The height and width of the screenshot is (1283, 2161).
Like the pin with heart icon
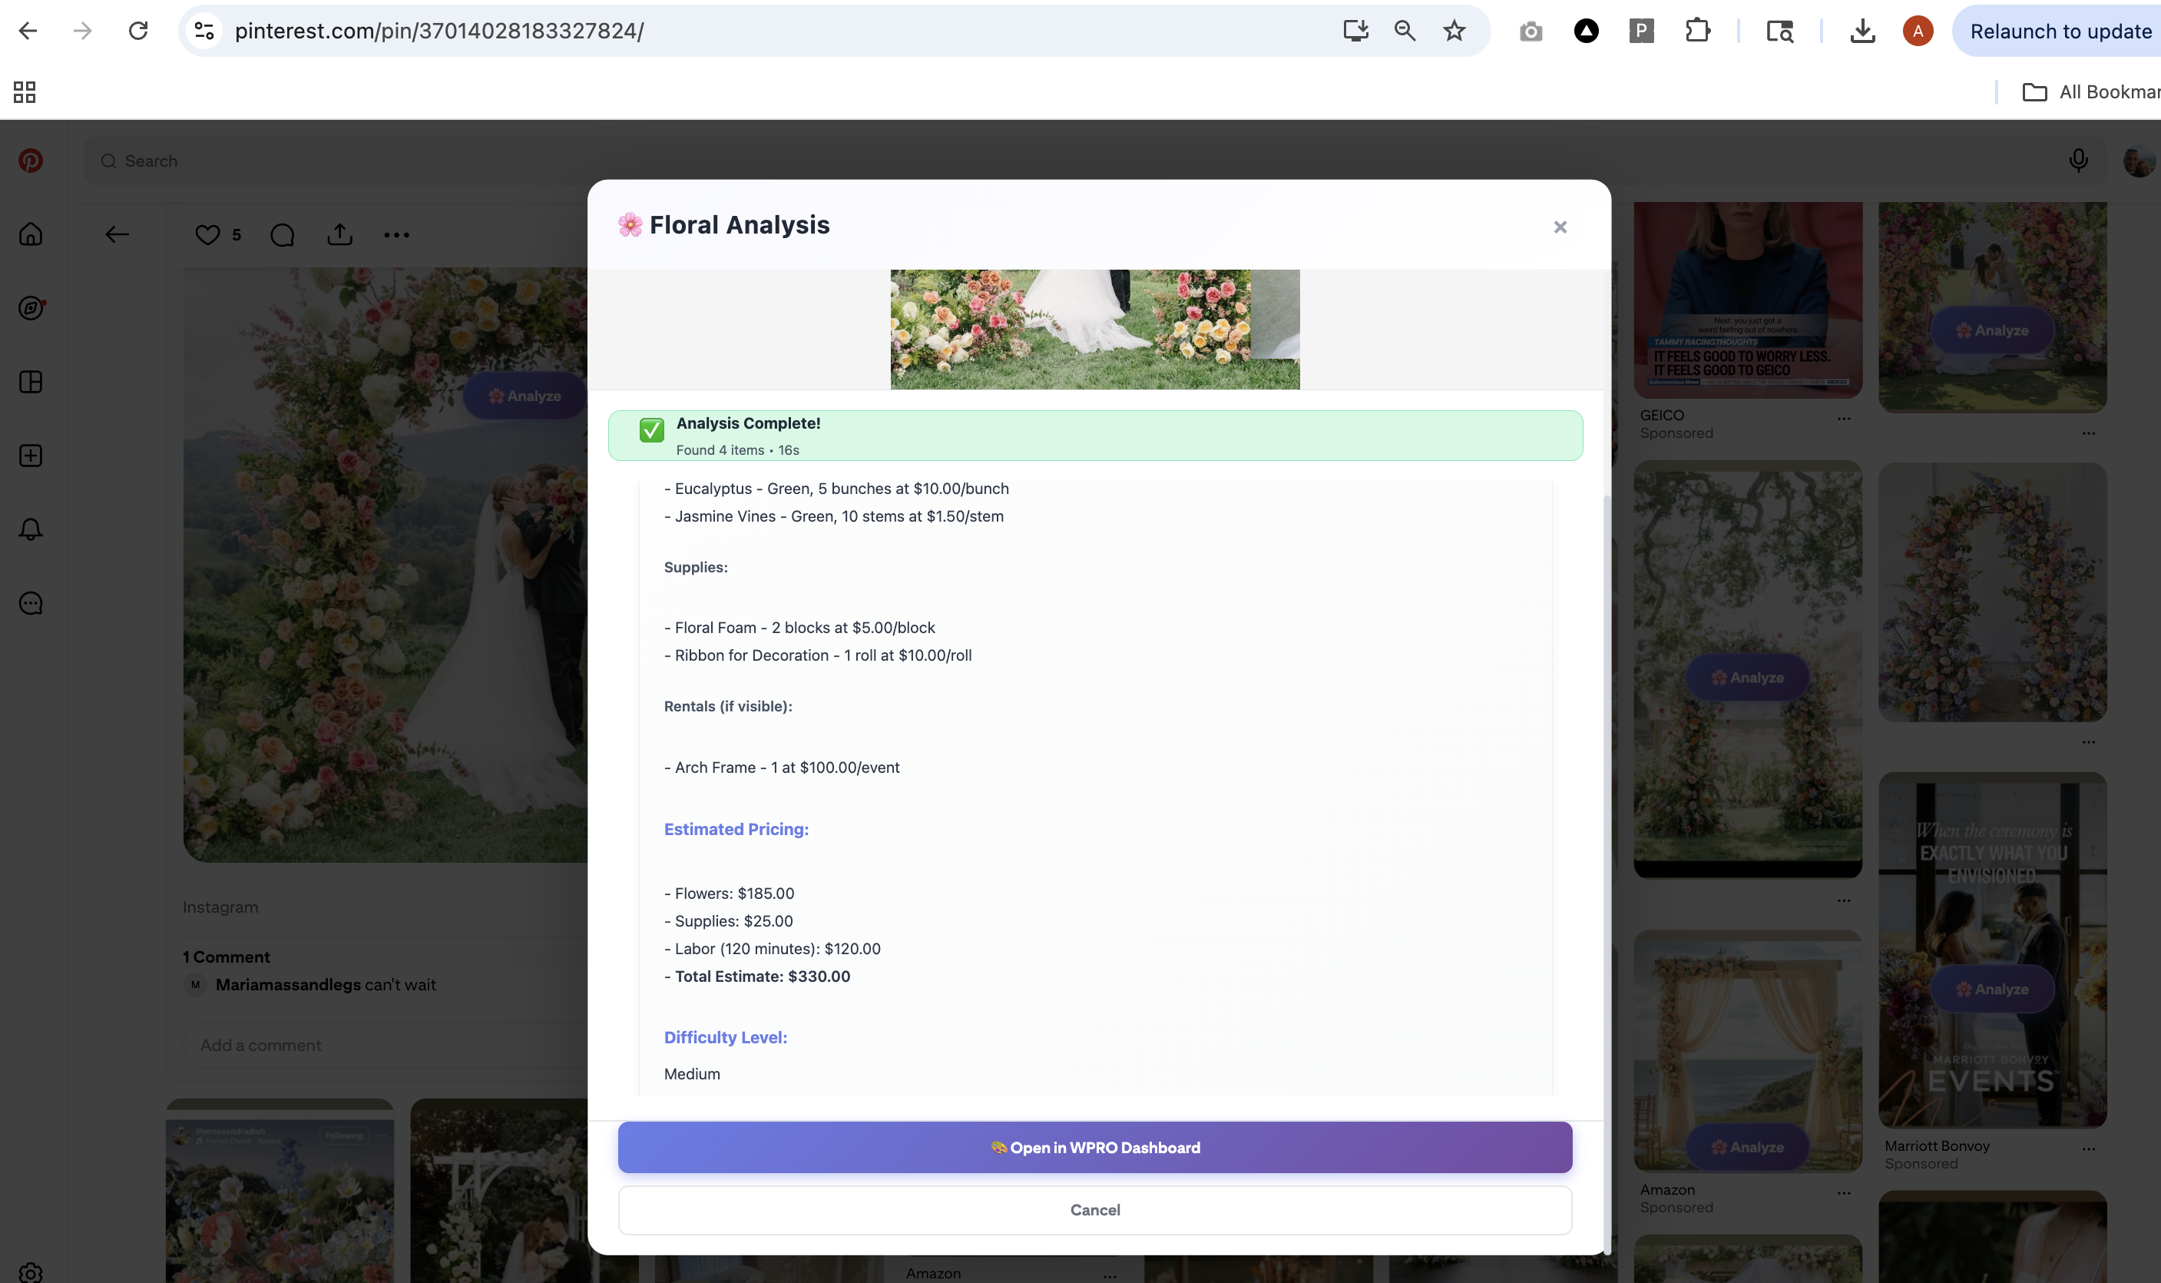[207, 235]
